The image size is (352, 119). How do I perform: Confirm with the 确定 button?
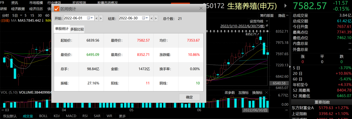coord(189,97)
